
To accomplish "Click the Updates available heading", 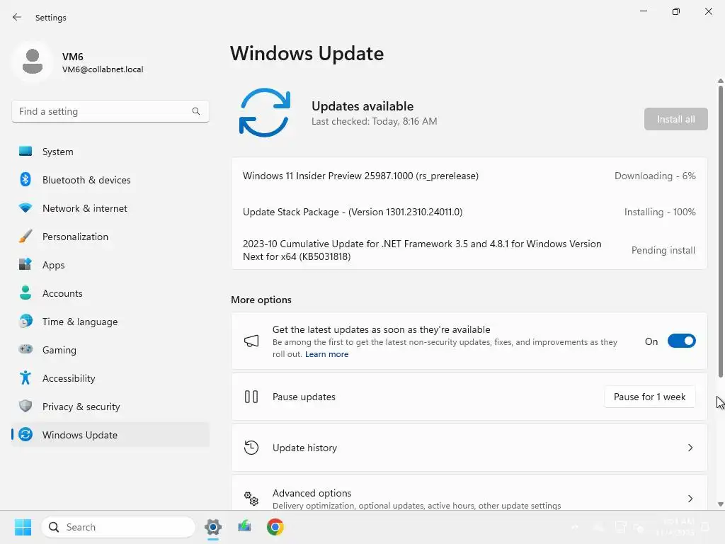I will coord(362,106).
